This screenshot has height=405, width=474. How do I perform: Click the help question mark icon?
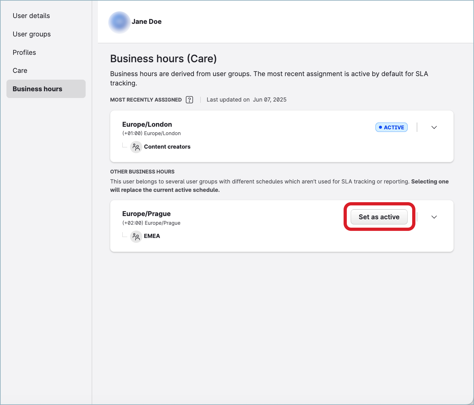189,100
